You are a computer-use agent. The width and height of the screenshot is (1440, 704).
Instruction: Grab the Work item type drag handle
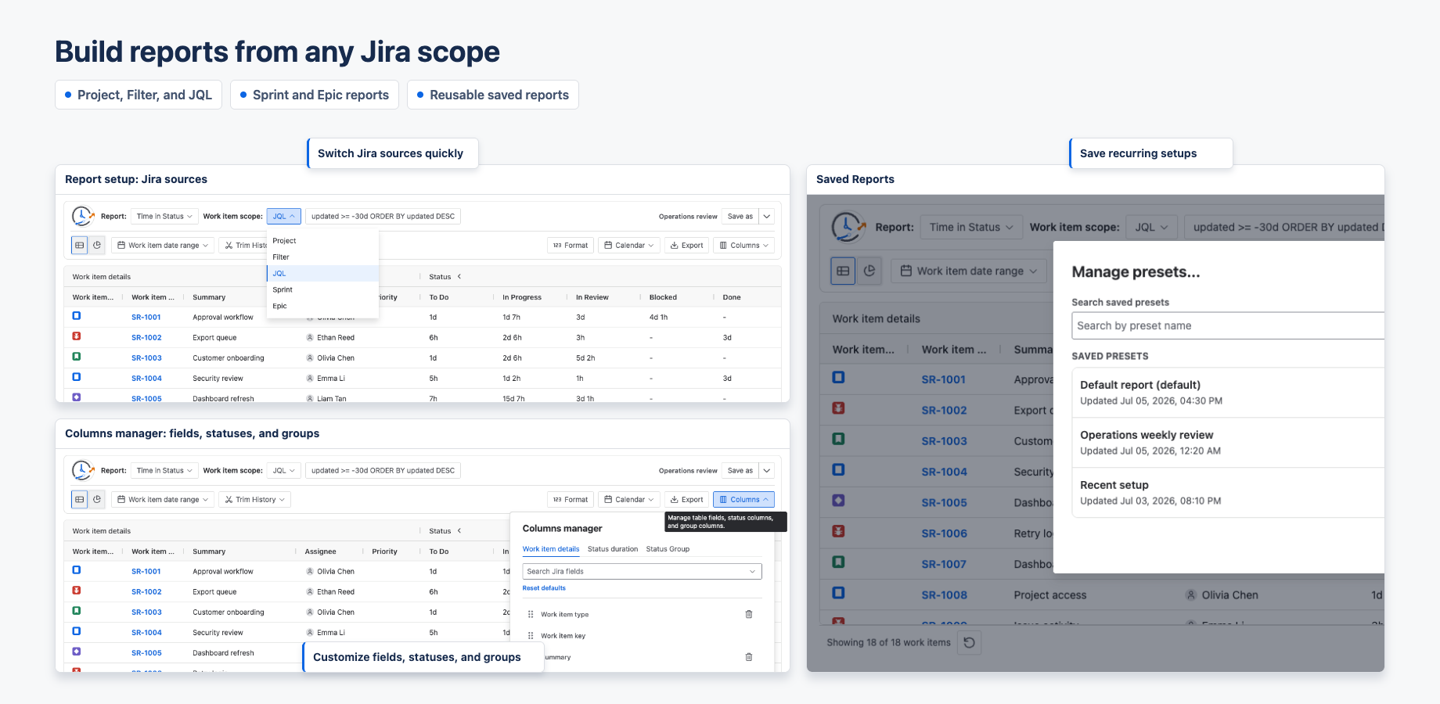pos(531,615)
